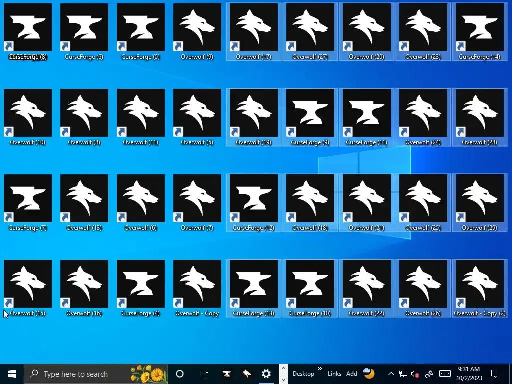Screen dimensions: 512x384
Task: Click the Overwolf (28) shortcut
Action: (479, 117)
